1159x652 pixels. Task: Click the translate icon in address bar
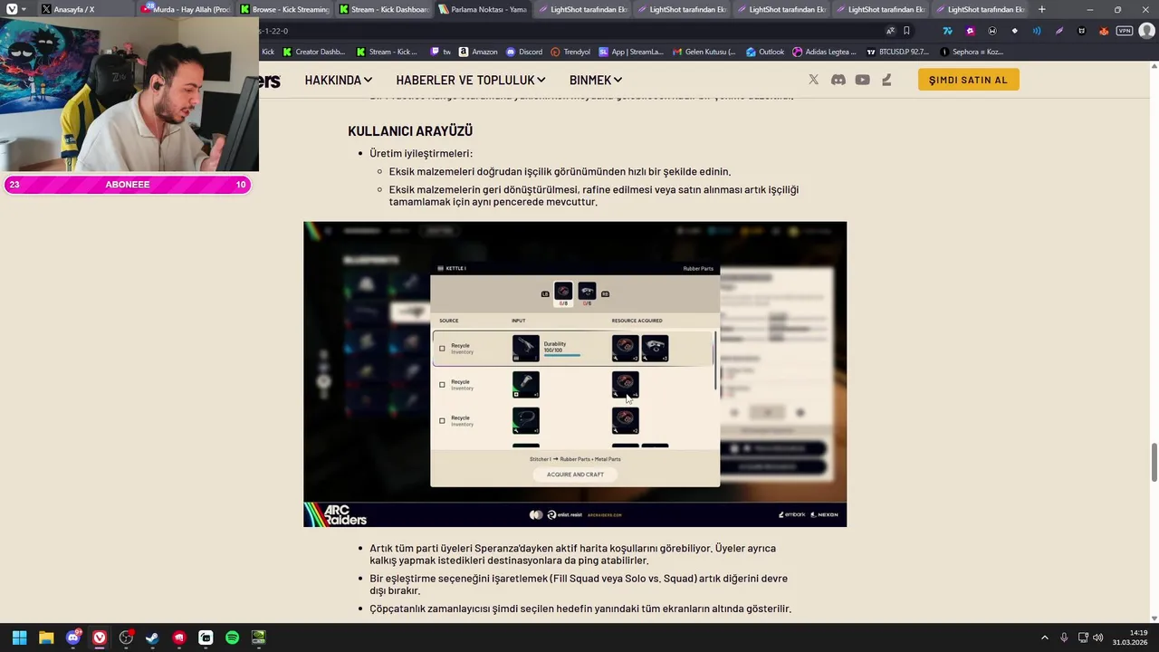[890, 31]
